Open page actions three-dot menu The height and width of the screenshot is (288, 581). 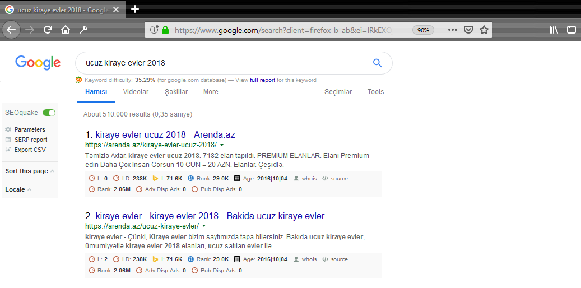(x=453, y=30)
